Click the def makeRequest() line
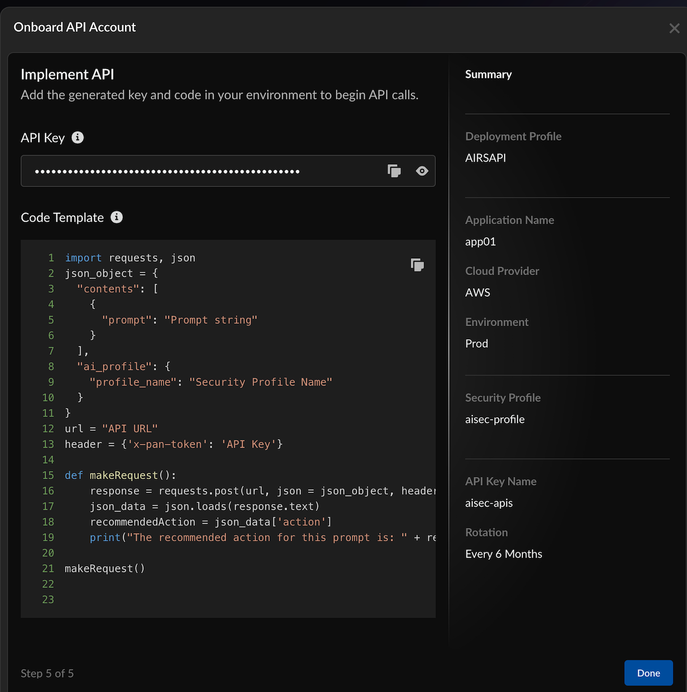This screenshot has height=692, width=687. [120, 475]
